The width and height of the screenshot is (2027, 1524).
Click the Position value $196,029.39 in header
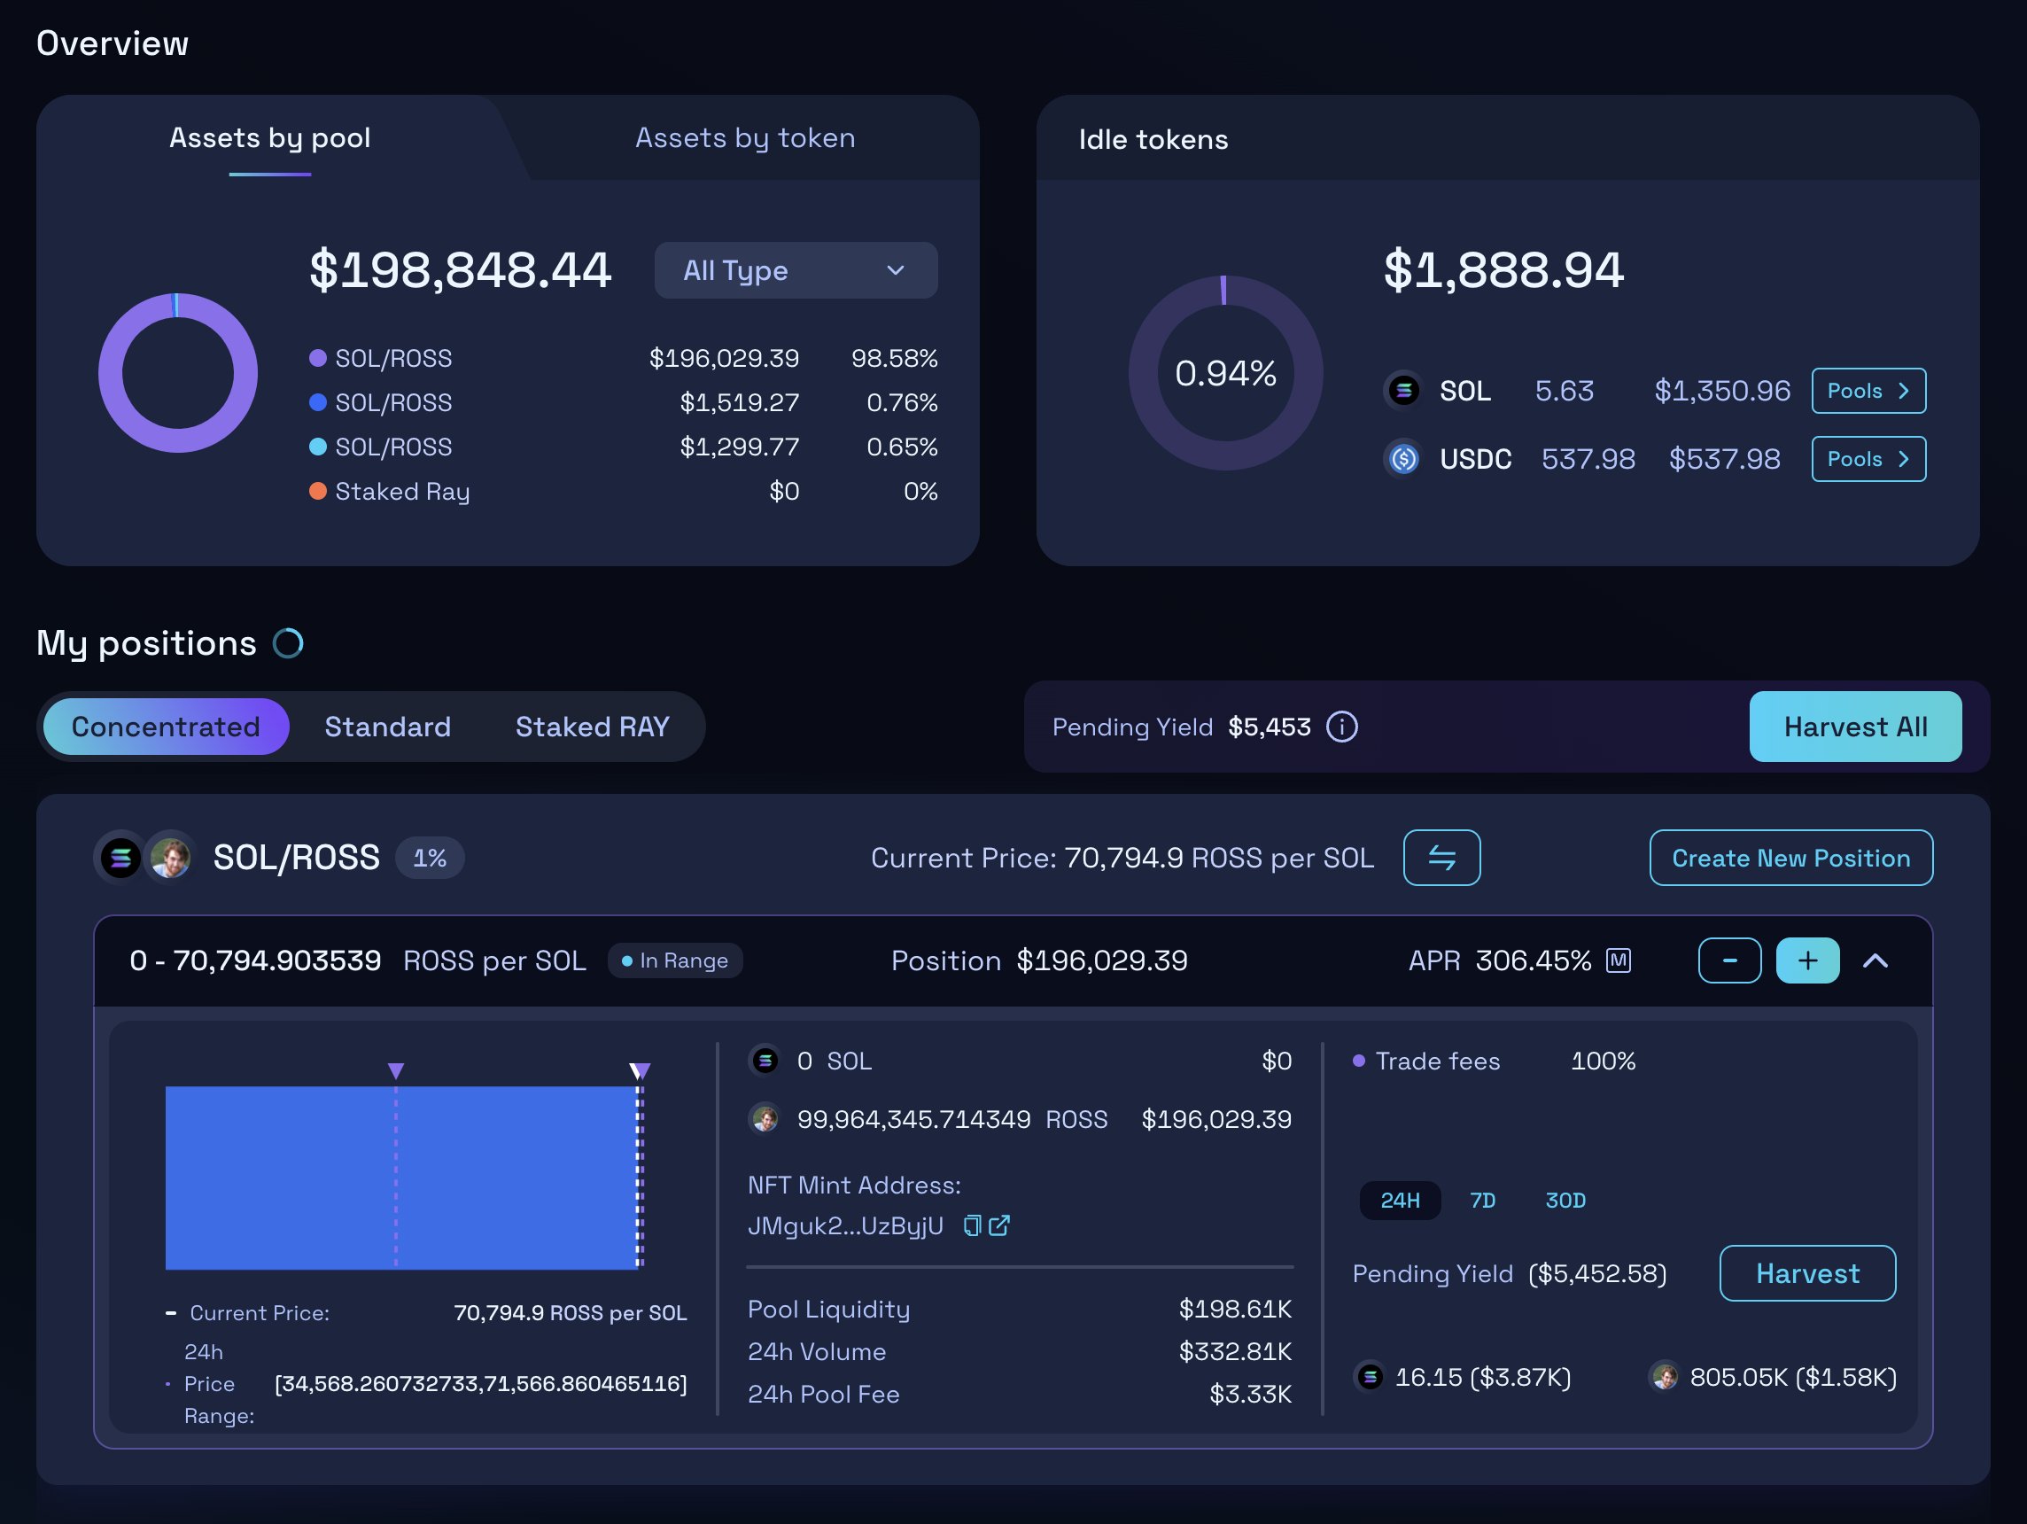point(1101,960)
